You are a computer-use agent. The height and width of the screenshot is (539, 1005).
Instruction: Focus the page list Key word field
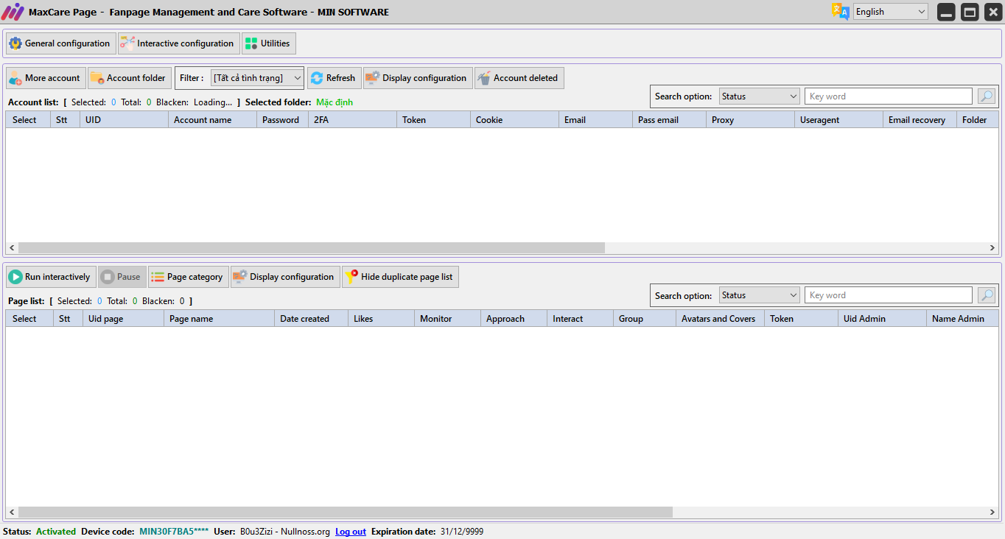click(889, 295)
